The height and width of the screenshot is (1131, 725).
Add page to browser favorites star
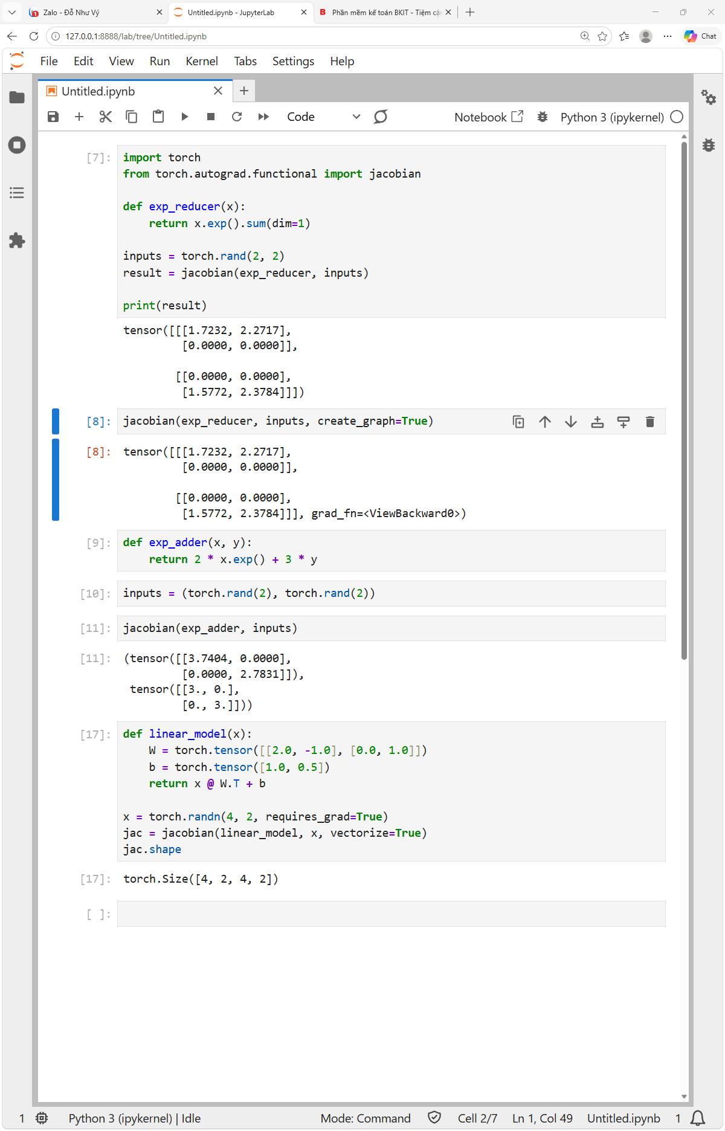[x=602, y=36]
